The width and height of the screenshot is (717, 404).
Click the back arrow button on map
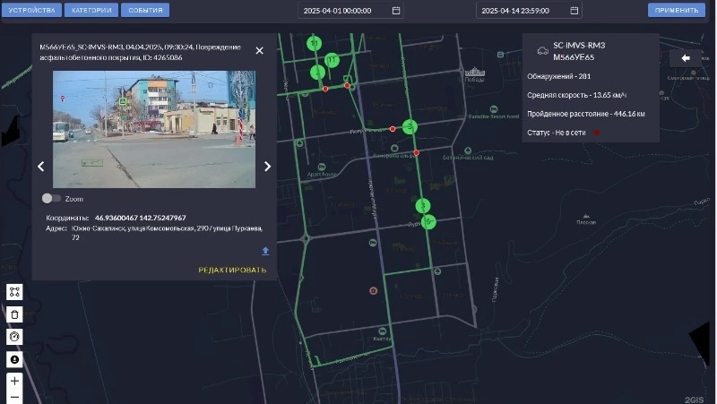(x=686, y=58)
